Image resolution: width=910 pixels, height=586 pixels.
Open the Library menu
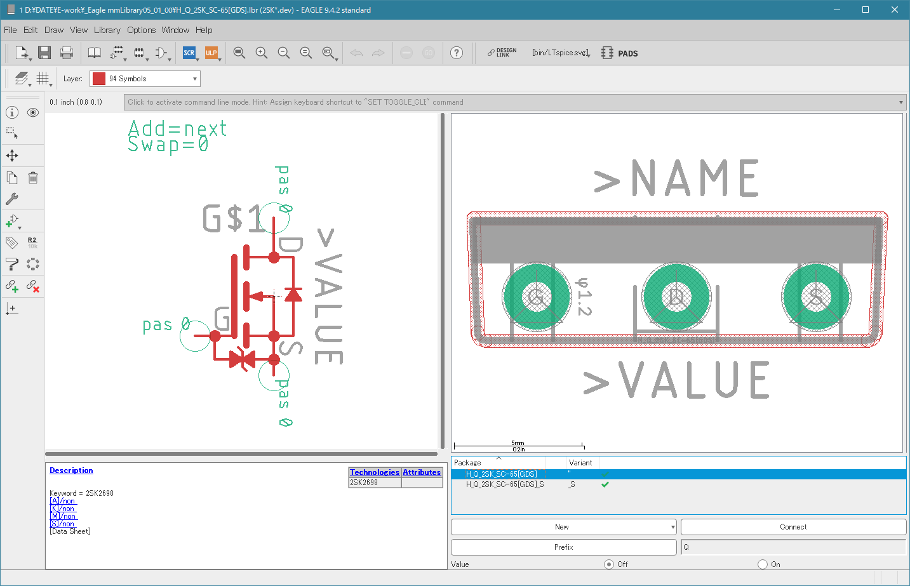107,30
